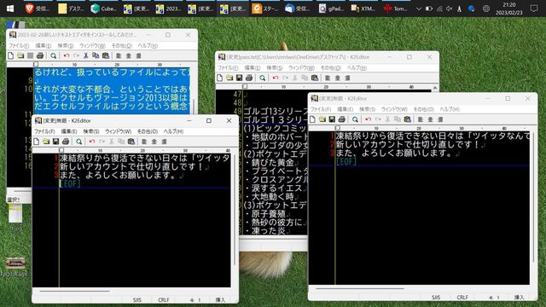Show hidden tray icons chevron
546x307 pixels.
(419, 9)
